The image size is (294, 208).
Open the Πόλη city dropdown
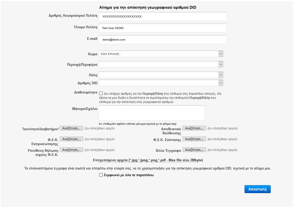click(x=161, y=75)
